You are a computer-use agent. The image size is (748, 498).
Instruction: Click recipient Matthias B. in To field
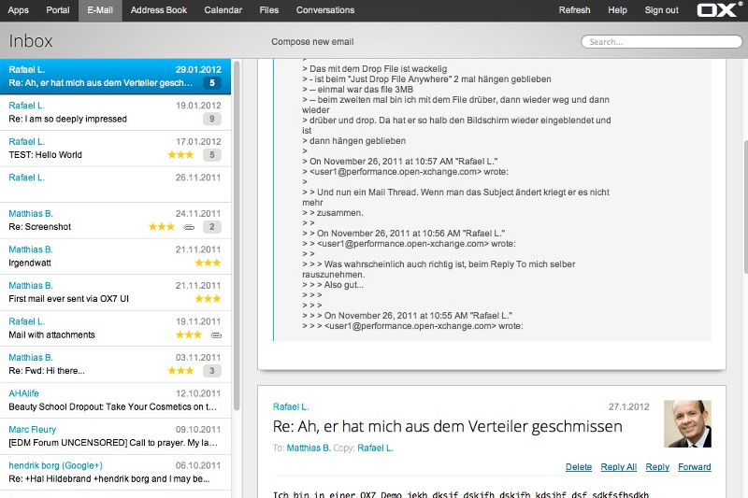click(309, 448)
